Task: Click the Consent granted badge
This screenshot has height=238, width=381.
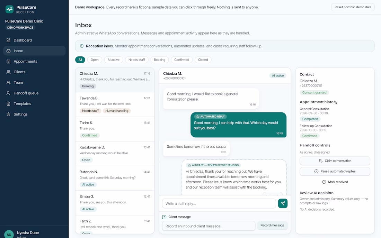Action: point(314,92)
